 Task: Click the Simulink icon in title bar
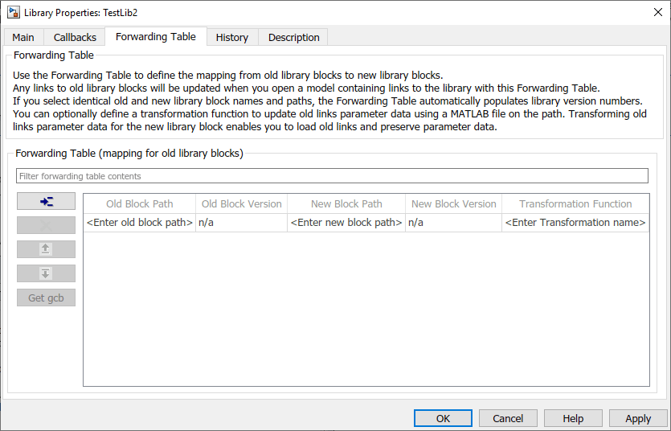coord(14,13)
